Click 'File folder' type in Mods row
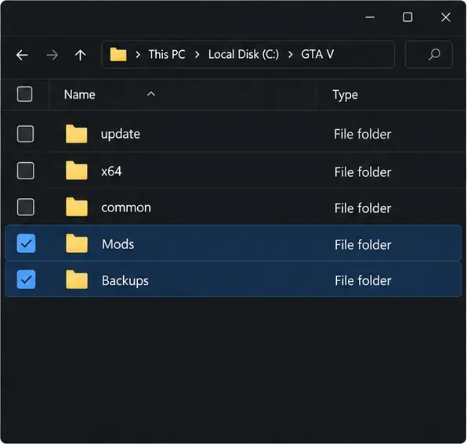The image size is (467, 444). point(363,245)
